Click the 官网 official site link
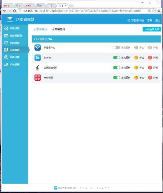Image resolution: width=163 pixels, height=193 pixels. (x=150, y=20)
